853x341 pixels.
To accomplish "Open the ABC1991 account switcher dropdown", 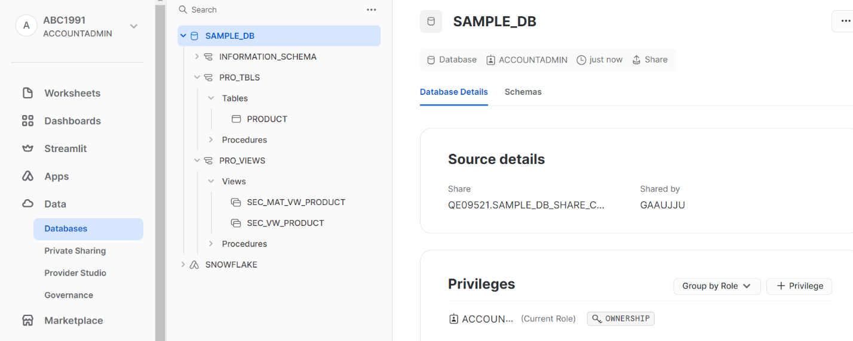I will pyautogui.click(x=134, y=26).
